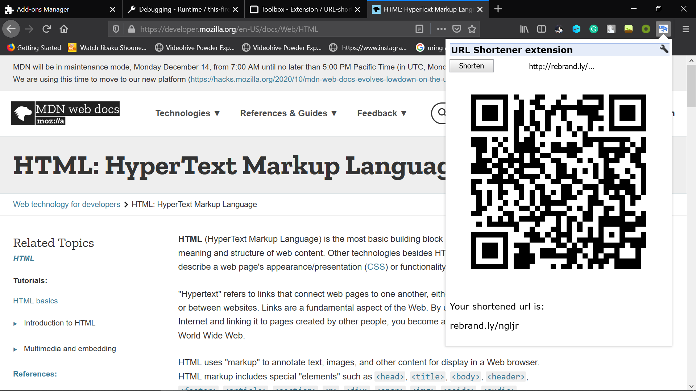696x391 pixels.
Task: Click the MDN web docs logo
Action: point(65,113)
